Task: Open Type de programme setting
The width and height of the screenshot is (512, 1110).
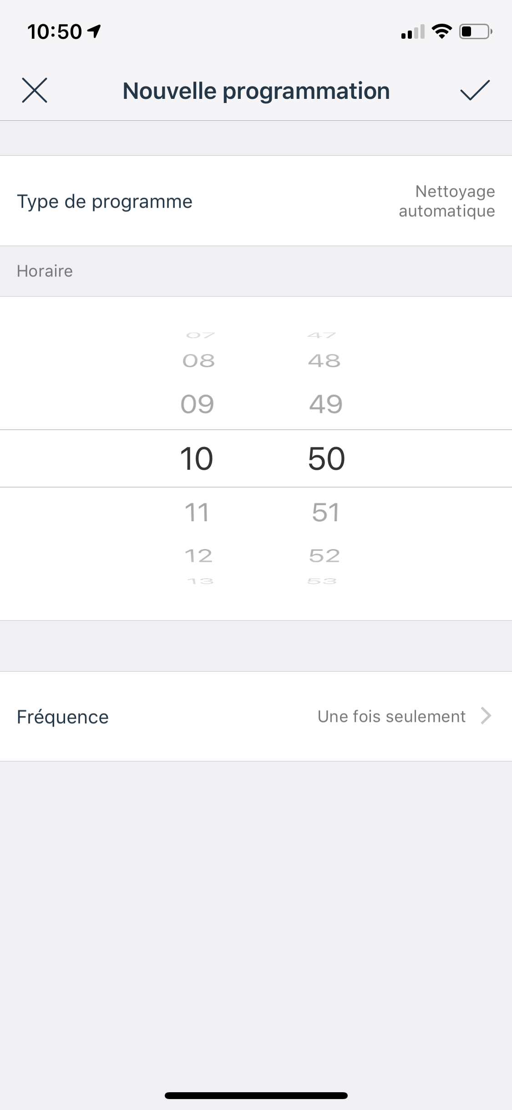Action: [x=256, y=201]
